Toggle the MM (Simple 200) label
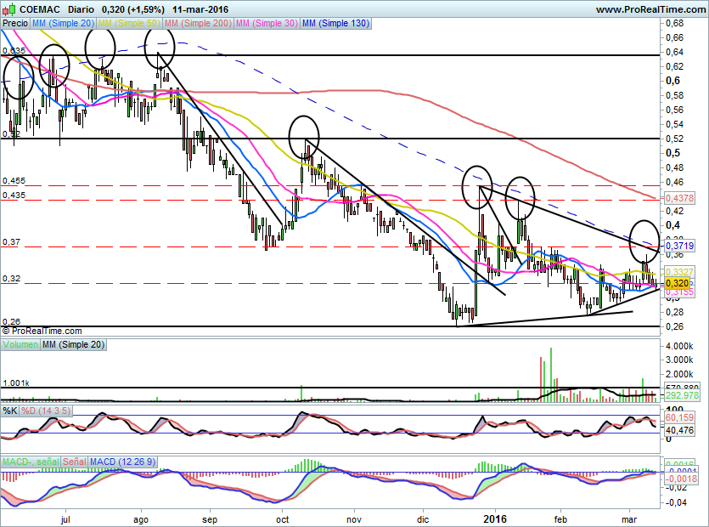 tap(200, 24)
